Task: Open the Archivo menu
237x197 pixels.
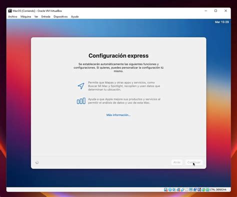Action: point(12,17)
